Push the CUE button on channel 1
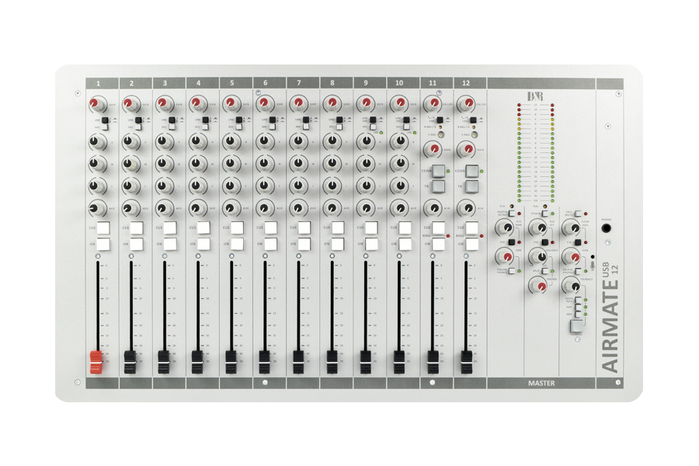Screen dimensions: 699x466 coord(103,228)
